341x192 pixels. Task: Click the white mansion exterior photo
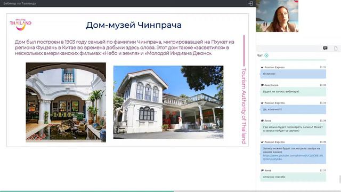tap(168, 102)
